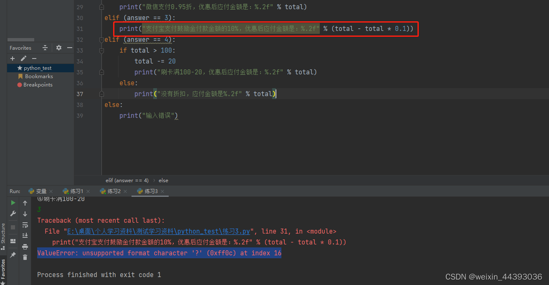Click breadcrumb 'elif (answer == 4)'
549x285 pixels.
(x=127, y=181)
